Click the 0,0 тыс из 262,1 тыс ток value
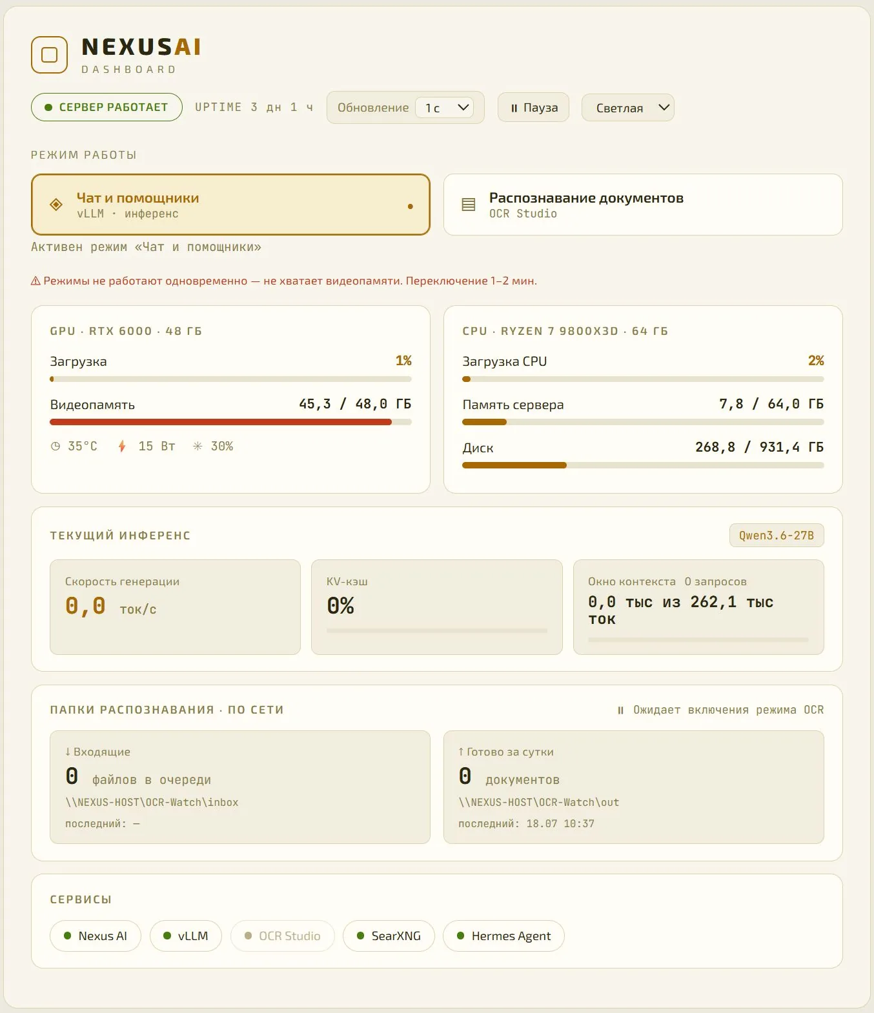The width and height of the screenshot is (874, 1013). [680, 610]
